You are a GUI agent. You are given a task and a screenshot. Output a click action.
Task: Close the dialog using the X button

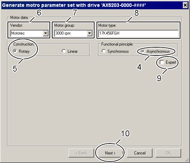(x=185, y=5)
